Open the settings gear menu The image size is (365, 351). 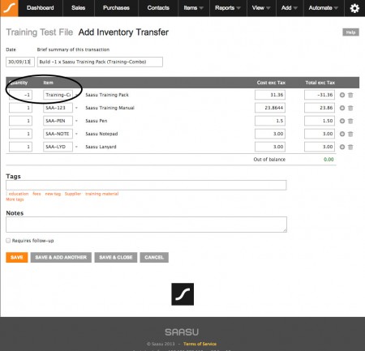click(x=354, y=8)
